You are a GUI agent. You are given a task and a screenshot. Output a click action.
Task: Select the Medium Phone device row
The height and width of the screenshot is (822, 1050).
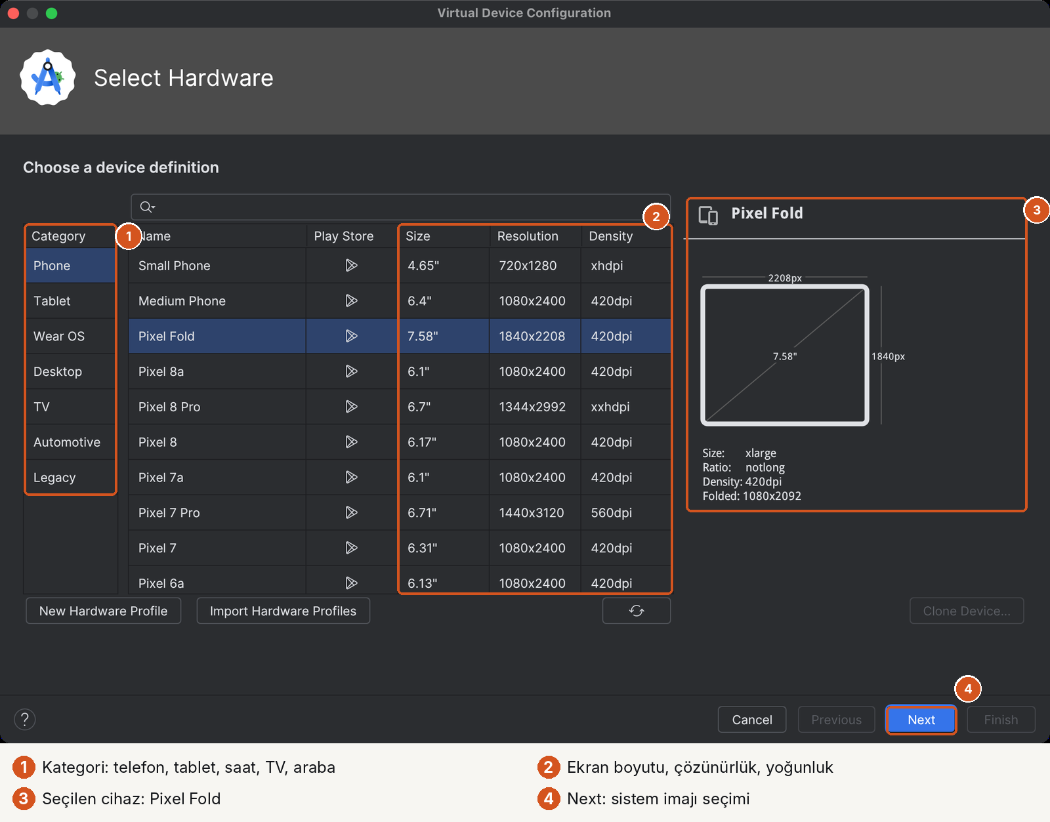pyautogui.click(x=400, y=301)
